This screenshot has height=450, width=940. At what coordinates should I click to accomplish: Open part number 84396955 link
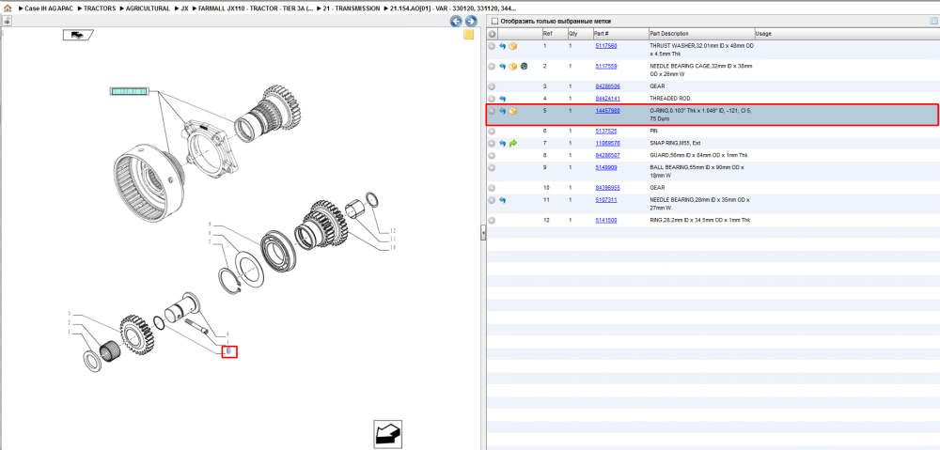607,188
